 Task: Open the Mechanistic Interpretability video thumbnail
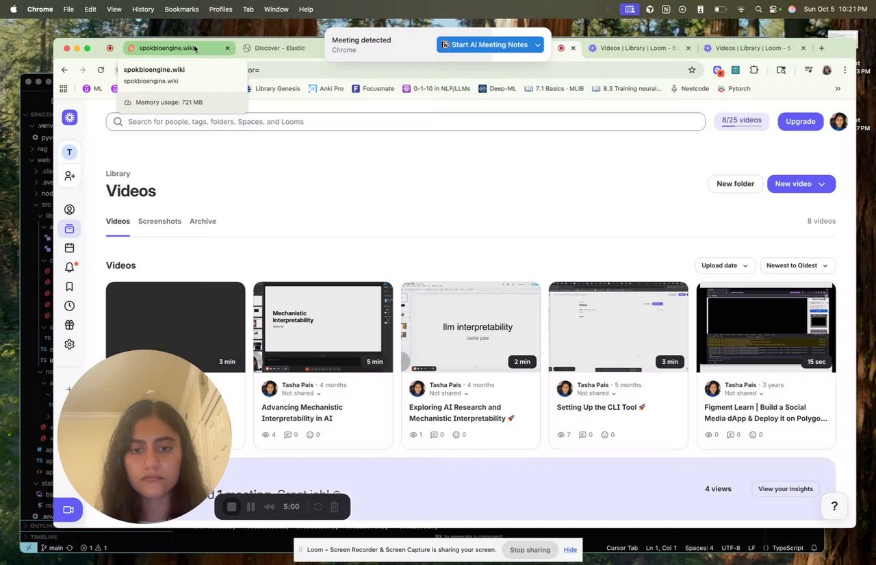(x=323, y=327)
